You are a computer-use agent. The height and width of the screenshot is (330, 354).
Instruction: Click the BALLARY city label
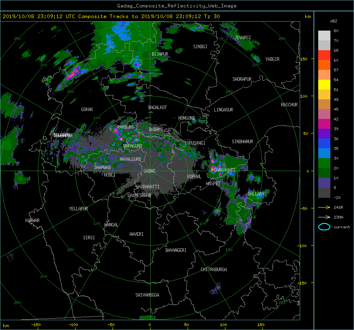pos(256,194)
